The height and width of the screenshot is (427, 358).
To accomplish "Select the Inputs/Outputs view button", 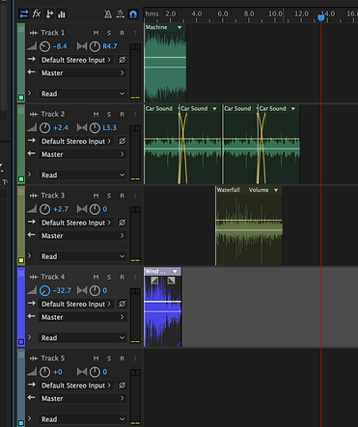I will pos(24,14).
